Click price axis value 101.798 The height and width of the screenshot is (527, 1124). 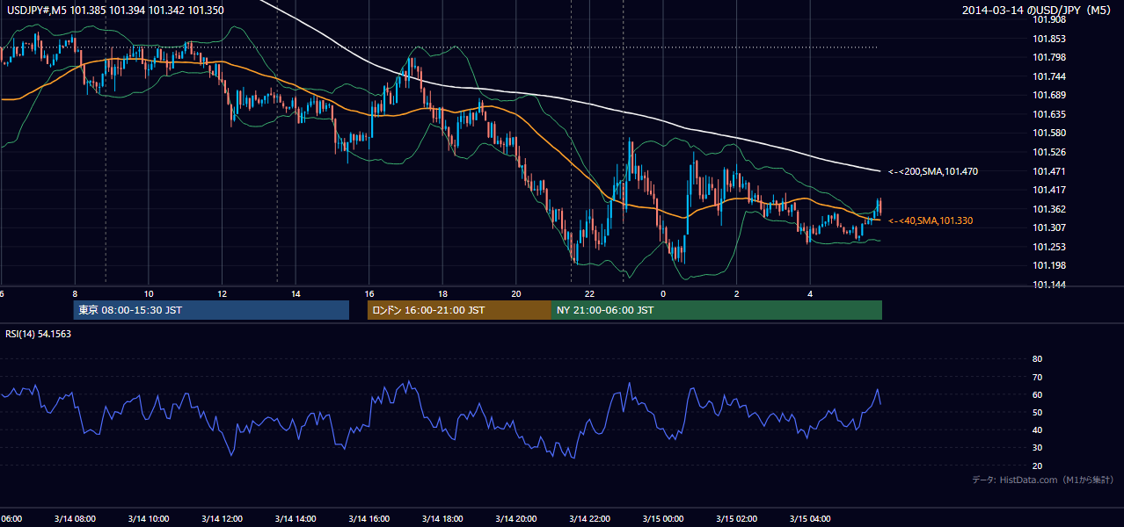[x=1048, y=57]
